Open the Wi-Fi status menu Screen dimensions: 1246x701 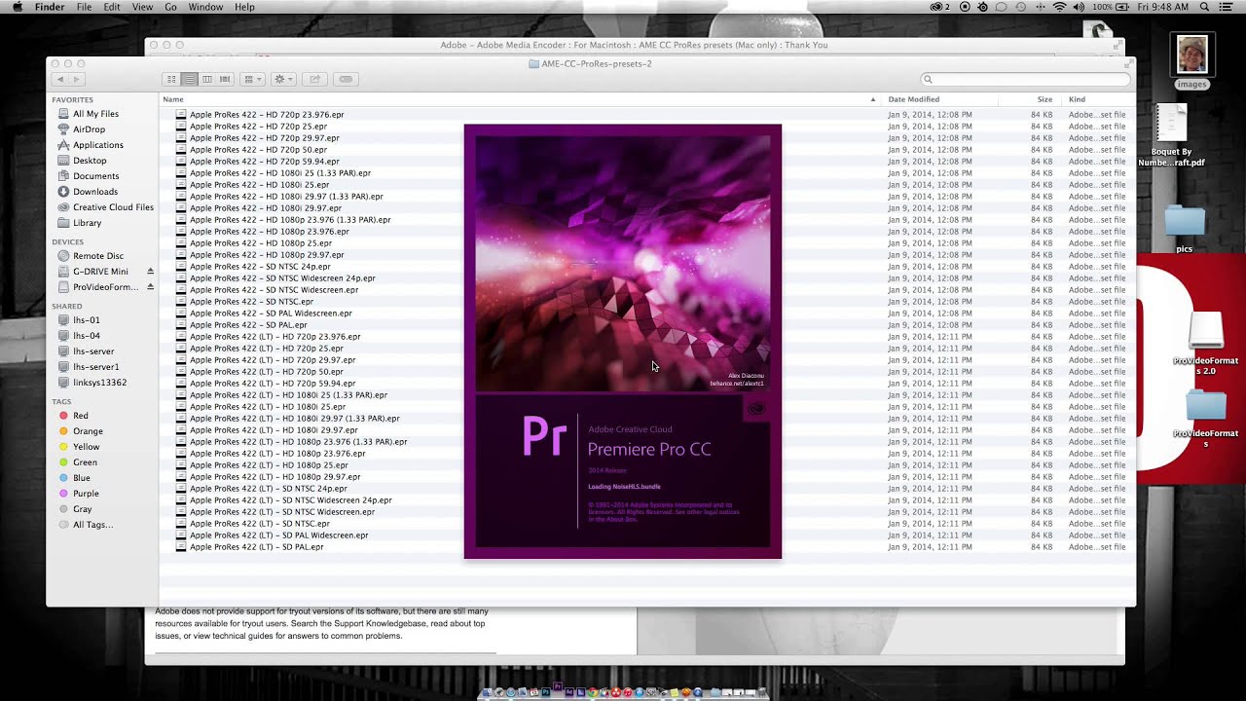pos(1059,7)
